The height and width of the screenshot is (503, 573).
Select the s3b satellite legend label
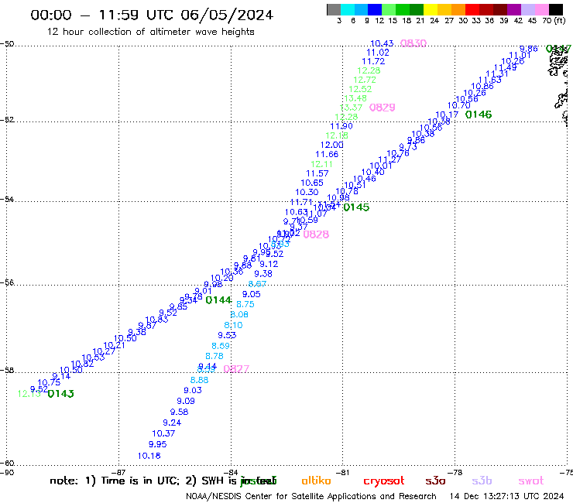click(x=482, y=481)
